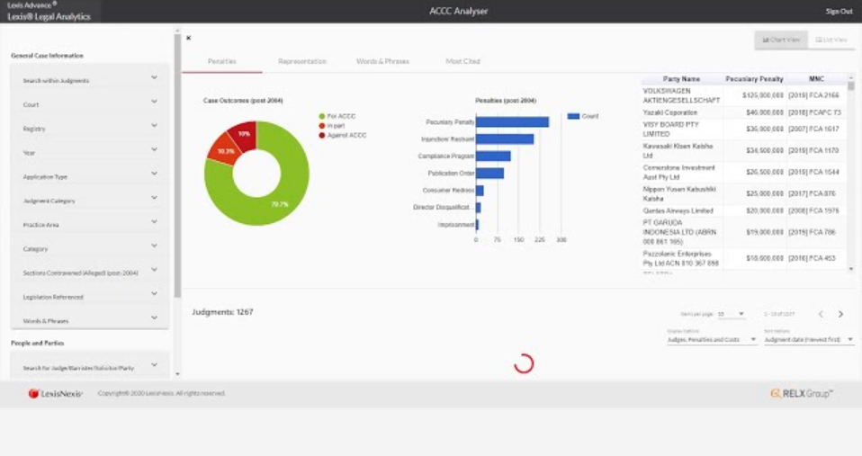The width and height of the screenshot is (862, 456).
Task: Expand the Registry filter
Action: (90, 129)
